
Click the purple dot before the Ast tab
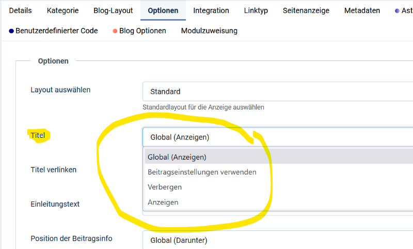tap(397, 11)
